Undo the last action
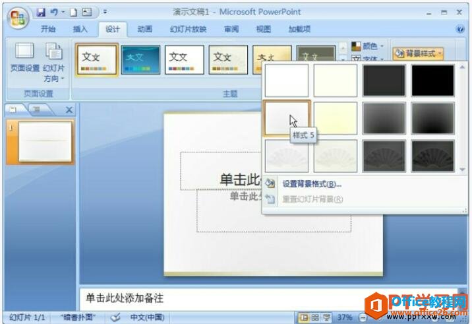 (x=54, y=12)
